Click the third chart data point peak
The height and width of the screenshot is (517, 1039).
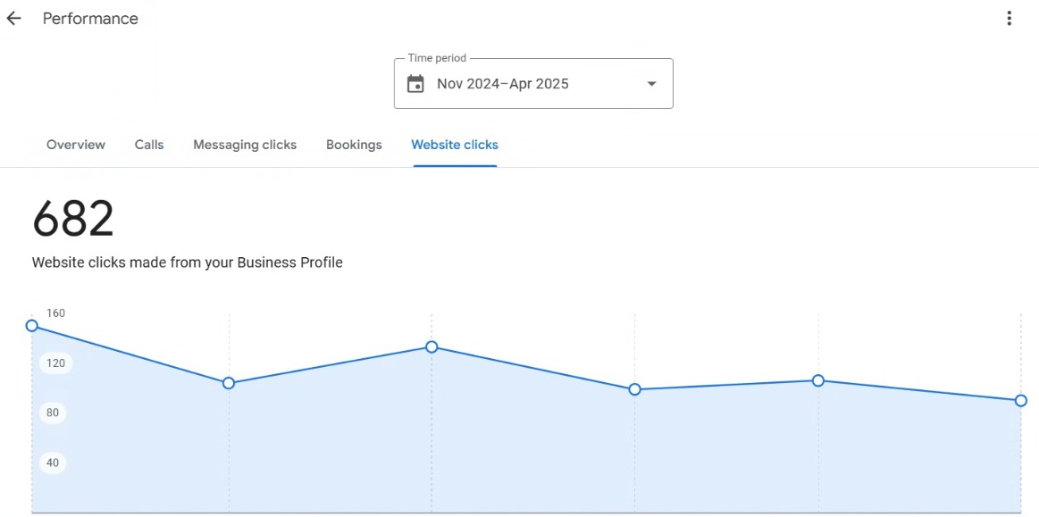432,346
